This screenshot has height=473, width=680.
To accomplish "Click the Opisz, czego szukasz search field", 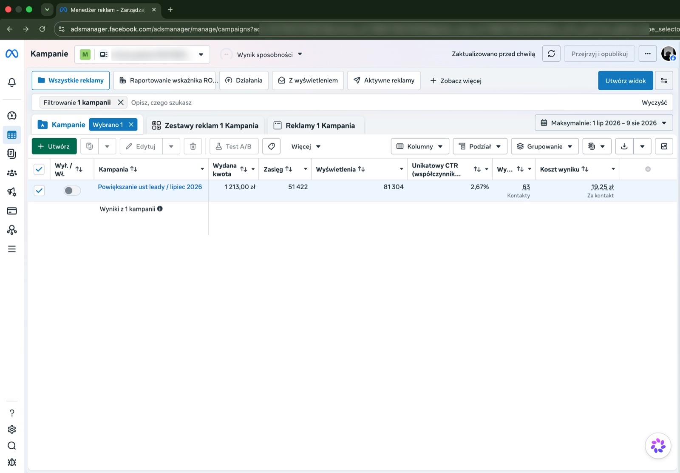I will (382, 103).
